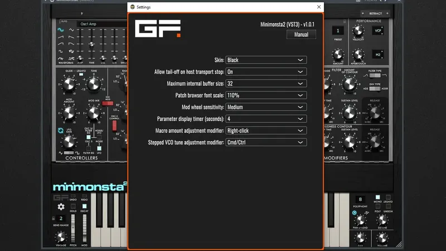Open the Skin dropdown
The height and width of the screenshot is (251, 446).
266,60
